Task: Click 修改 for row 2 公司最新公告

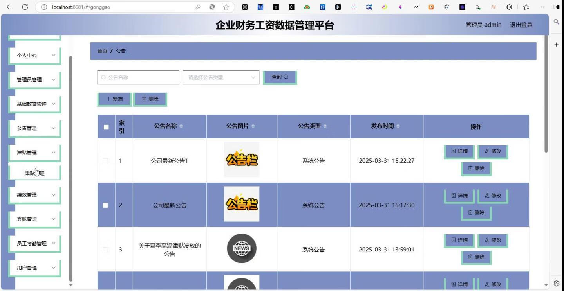Action: click(x=493, y=196)
